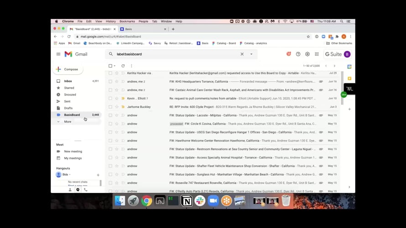Viewport: 406px width, 228px height.
Task: Open Gmail main menu hamburger icon
Action: click(x=58, y=54)
